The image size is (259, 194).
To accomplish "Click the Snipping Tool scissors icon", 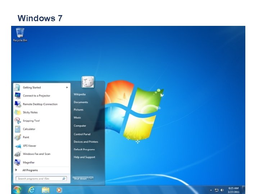I will point(18,121).
